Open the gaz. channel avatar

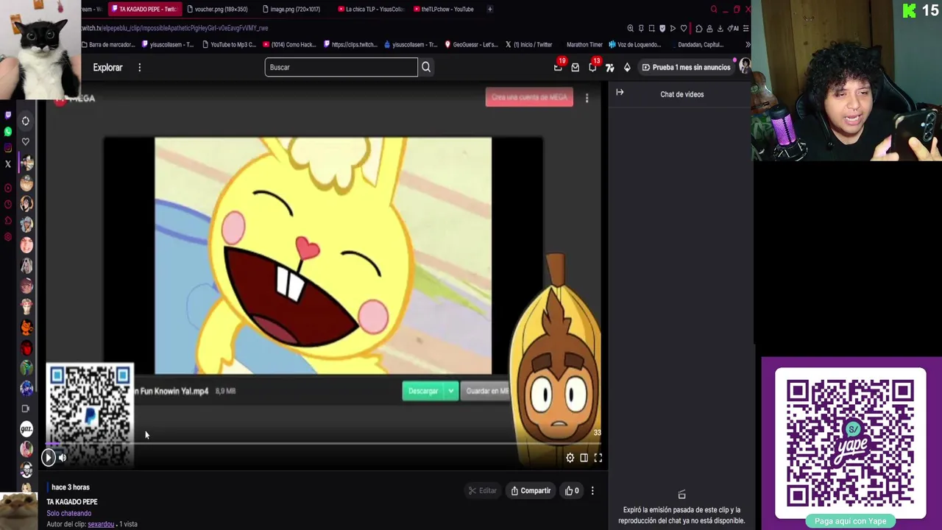tap(26, 428)
